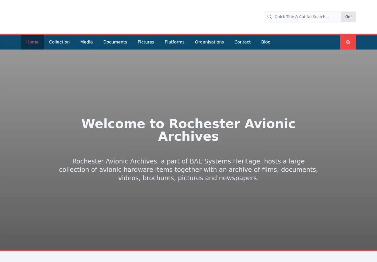Submit the quick search with Go! button

(x=348, y=17)
